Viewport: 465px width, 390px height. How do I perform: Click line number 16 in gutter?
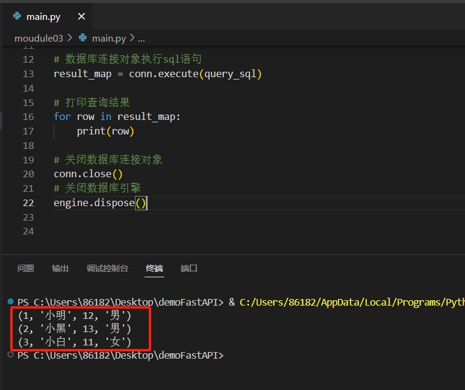coord(28,117)
